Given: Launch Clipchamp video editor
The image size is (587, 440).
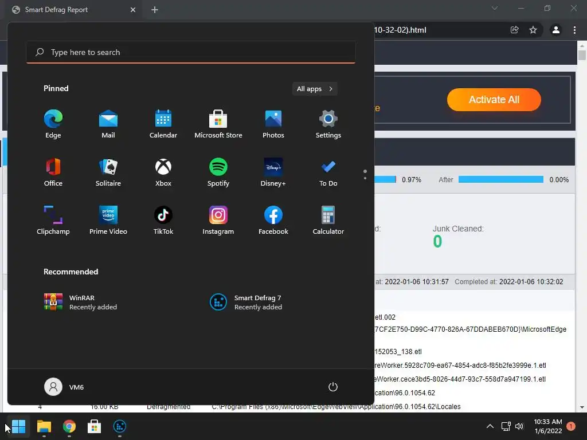Looking at the screenshot, I should coord(53,221).
